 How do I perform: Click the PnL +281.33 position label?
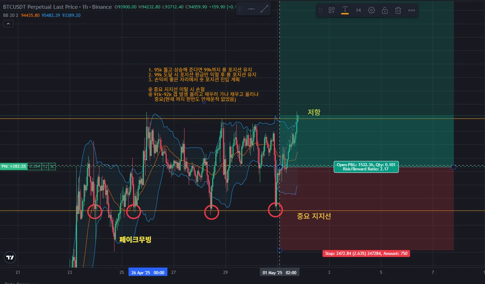click(14, 166)
